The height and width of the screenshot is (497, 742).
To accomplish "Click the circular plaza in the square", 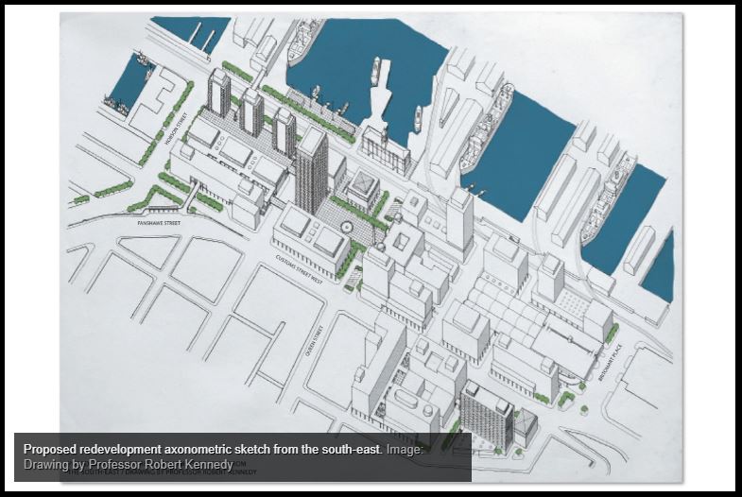I will click(347, 228).
